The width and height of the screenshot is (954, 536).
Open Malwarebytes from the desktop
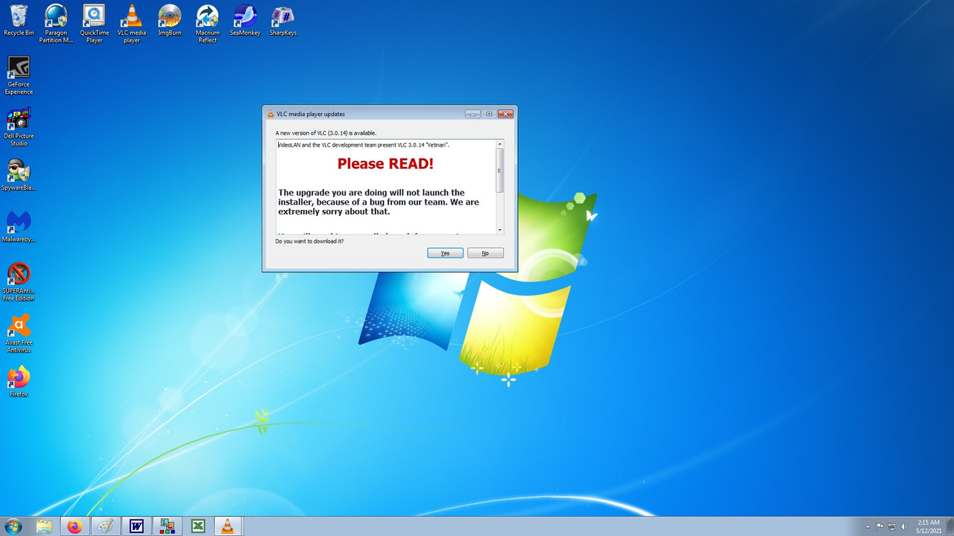click(18, 225)
